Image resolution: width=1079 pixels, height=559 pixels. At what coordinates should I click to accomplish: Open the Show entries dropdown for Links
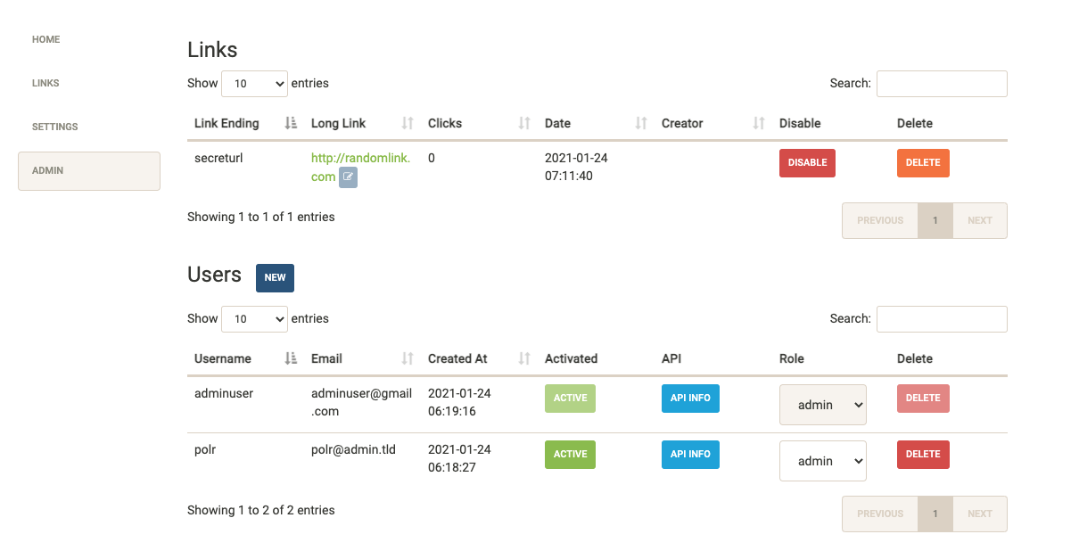tap(254, 83)
